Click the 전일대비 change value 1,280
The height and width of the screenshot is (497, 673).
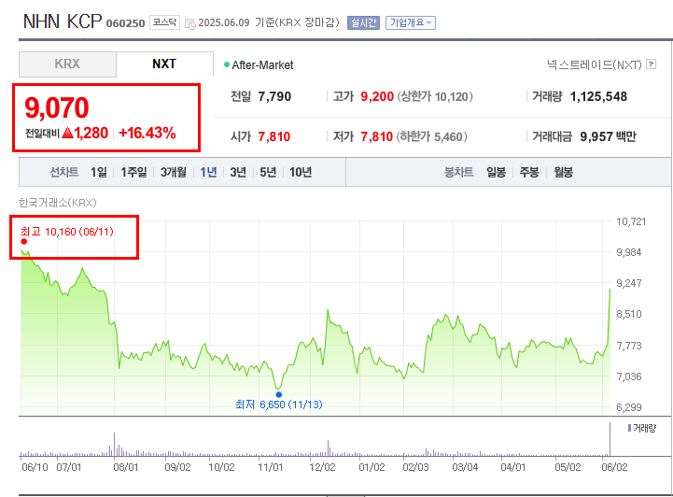click(91, 134)
